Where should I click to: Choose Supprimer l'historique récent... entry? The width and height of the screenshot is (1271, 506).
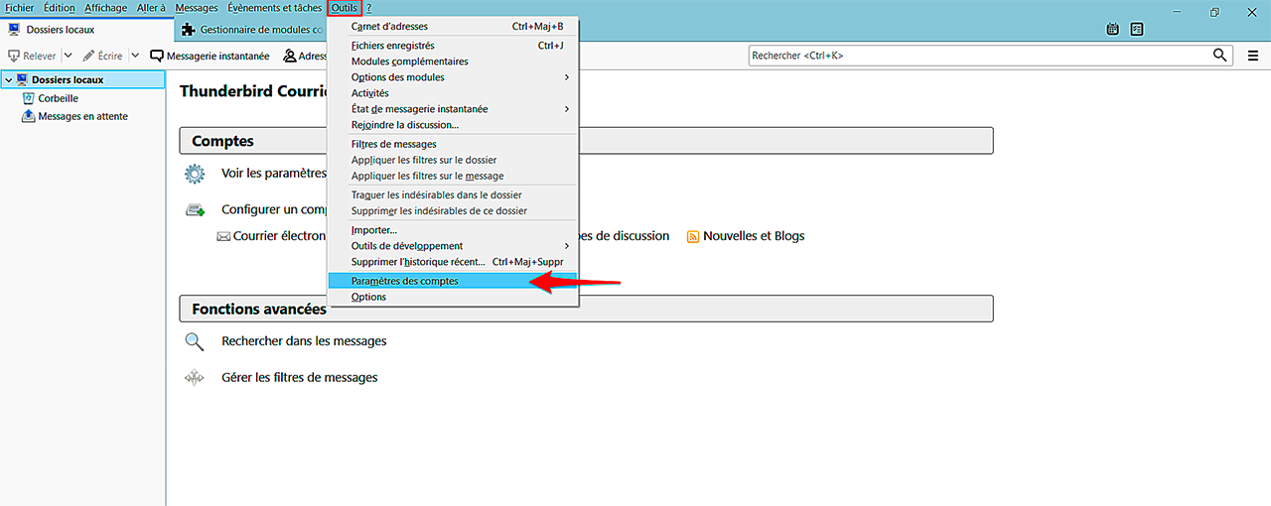[454, 262]
